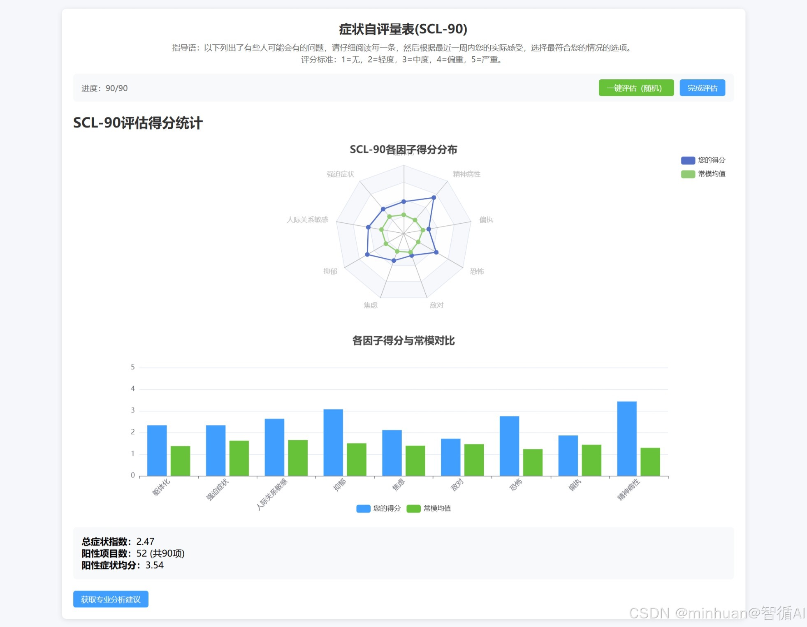807x627 pixels.
Task: Click the green 偏执 norm bar
Action: click(x=591, y=460)
